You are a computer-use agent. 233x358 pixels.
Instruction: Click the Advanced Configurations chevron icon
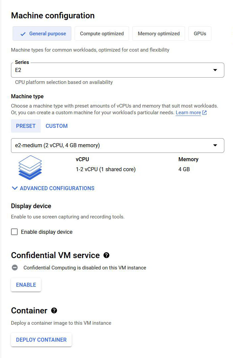(15, 188)
